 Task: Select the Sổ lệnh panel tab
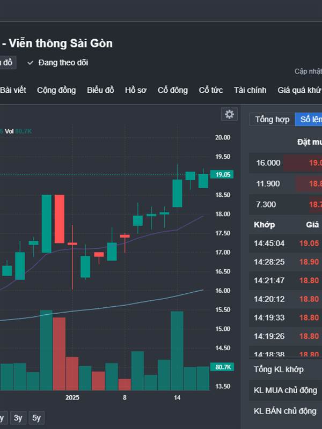coord(310,119)
